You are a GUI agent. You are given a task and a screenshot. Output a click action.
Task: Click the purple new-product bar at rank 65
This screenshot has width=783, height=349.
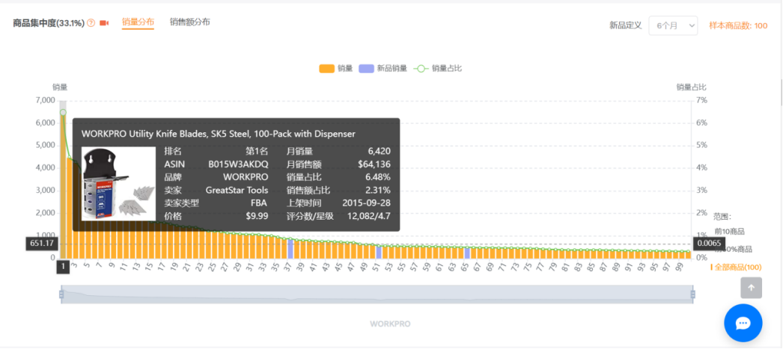click(x=467, y=253)
